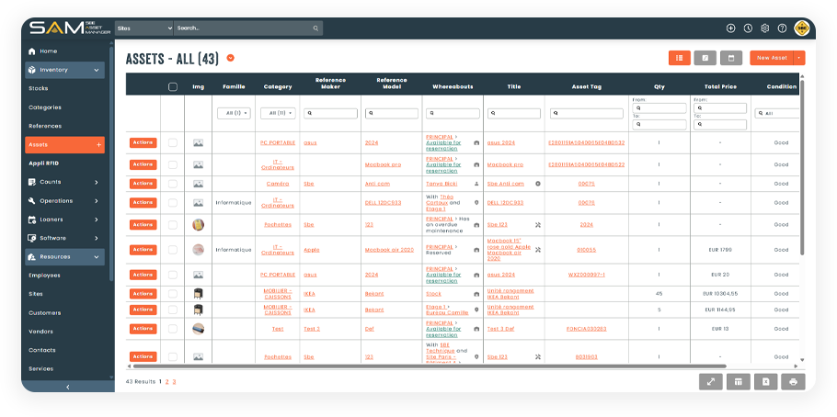Image resolution: width=837 pixels, height=417 pixels.
Task: Open the Sites dropdown in top bar
Action: [x=143, y=28]
